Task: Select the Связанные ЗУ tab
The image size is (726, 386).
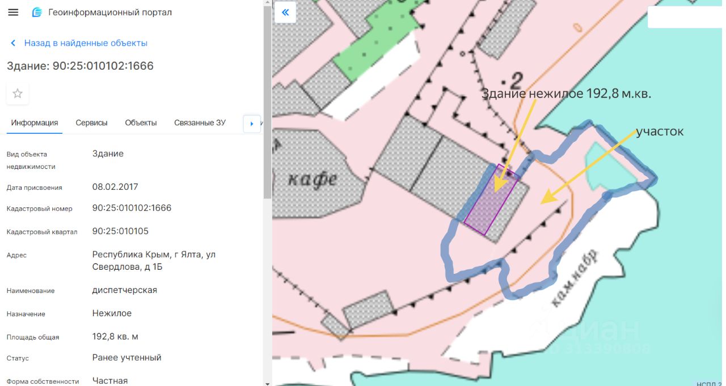Action: pos(200,123)
